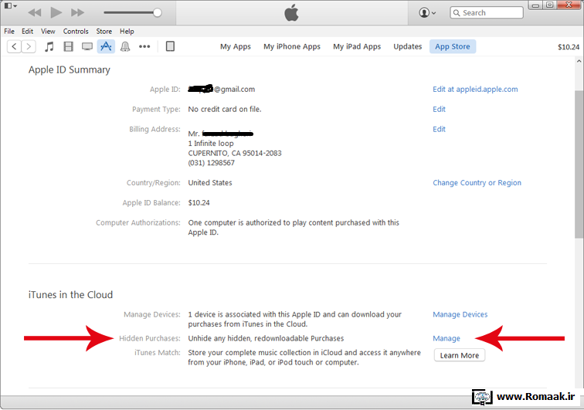Click the Apple ID Summary heading
The height and width of the screenshot is (410, 584).
coord(70,70)
